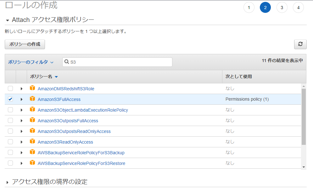Click the policy box icon for AmazonS3FullAccess
Image resolution: width=313 pixels, height=195 pixels.
click(x=32, y=99)
